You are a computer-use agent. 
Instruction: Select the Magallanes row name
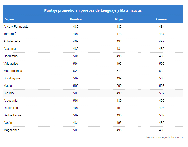pyautogui.click(x=11, y=130)
